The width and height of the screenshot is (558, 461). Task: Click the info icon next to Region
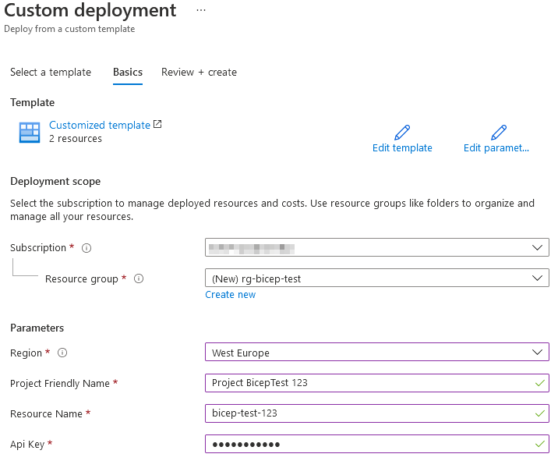point(62,353)
